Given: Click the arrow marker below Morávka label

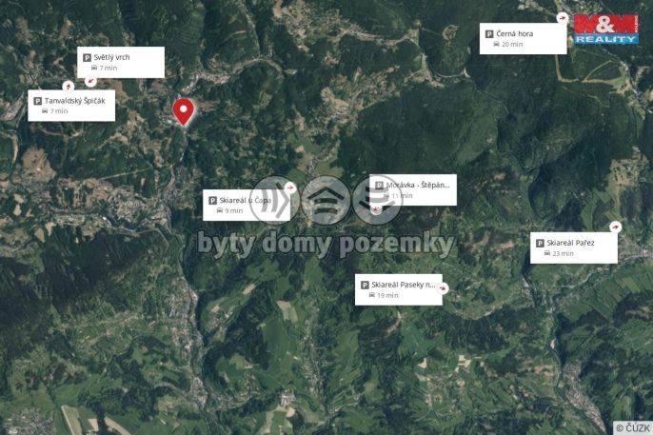Looking at the screenshot, I should 376,209.
